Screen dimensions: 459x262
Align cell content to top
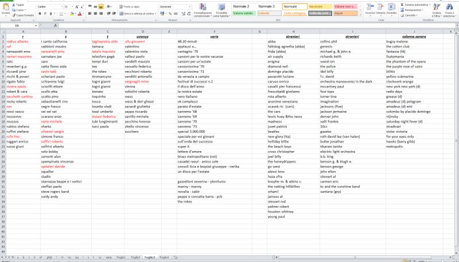90,6
